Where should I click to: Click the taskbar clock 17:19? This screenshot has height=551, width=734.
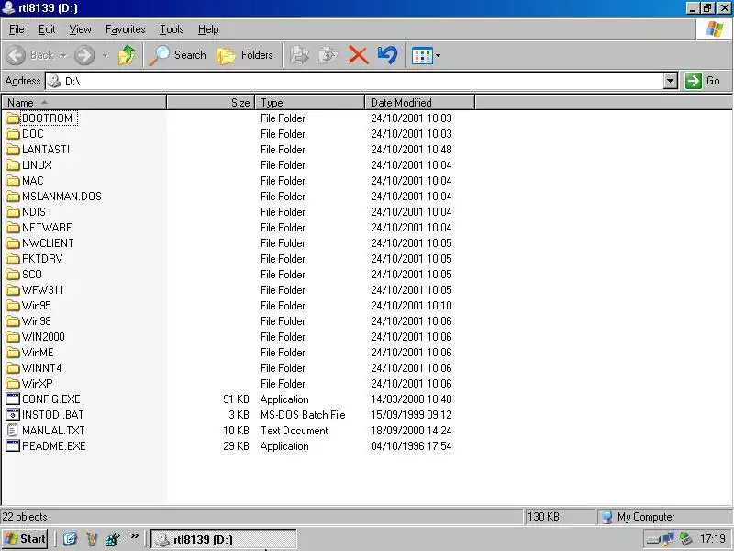(x=713, y=539)
